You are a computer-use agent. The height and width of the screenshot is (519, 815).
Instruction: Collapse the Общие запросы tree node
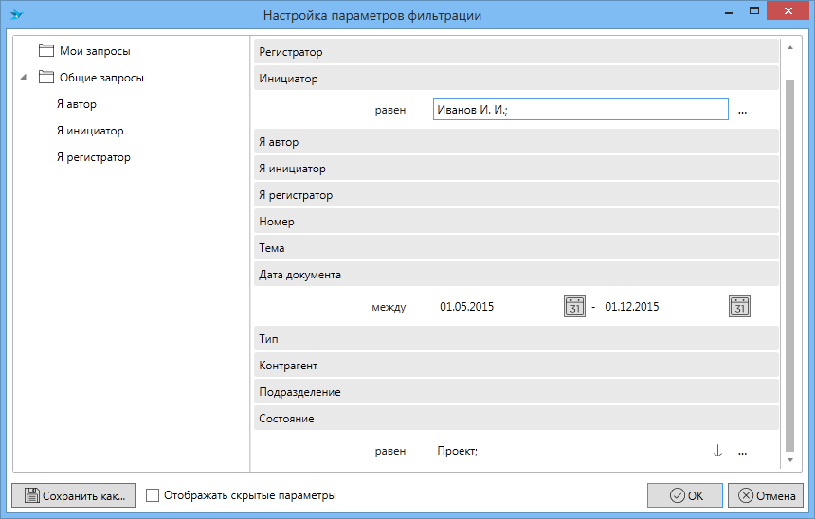pyautogui.click(x=23, y=78)
